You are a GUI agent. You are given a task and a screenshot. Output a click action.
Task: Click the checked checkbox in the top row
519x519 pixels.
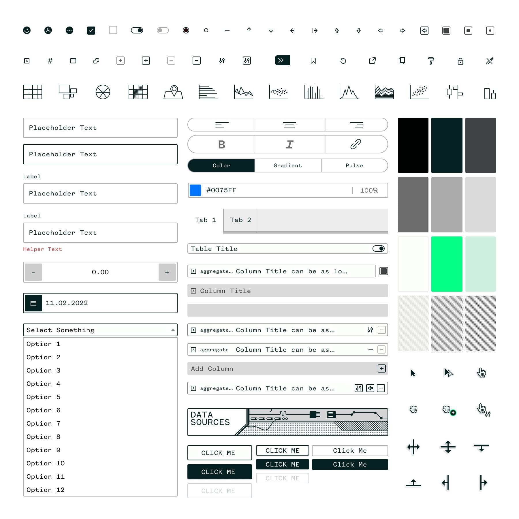coord(91,30)
